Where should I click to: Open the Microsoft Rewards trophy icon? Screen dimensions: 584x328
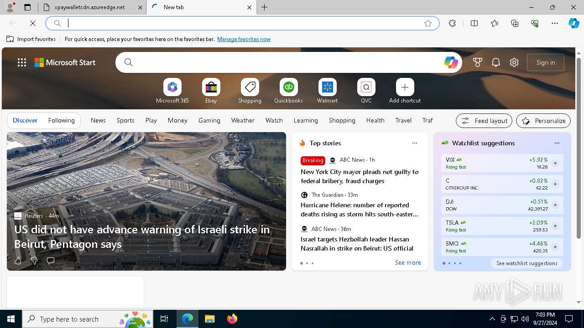tap(478, 62)
